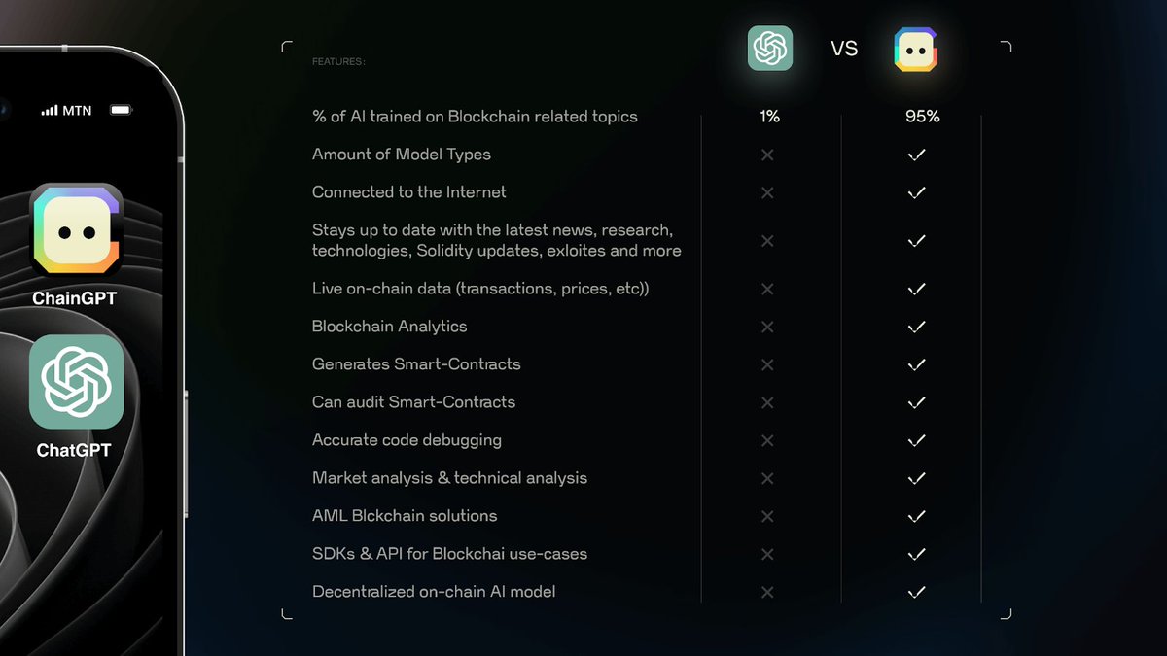Tap the ChainGPT app icon on phone
Image resolution: width=1167 pixels, height=656 pixels.
point(76,230)
